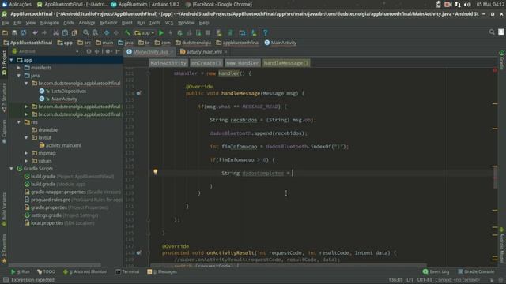The height and width of the screenshot is (284, 506).
Task: Click the Save All toolbar icon
Action: tap(14, 32)
